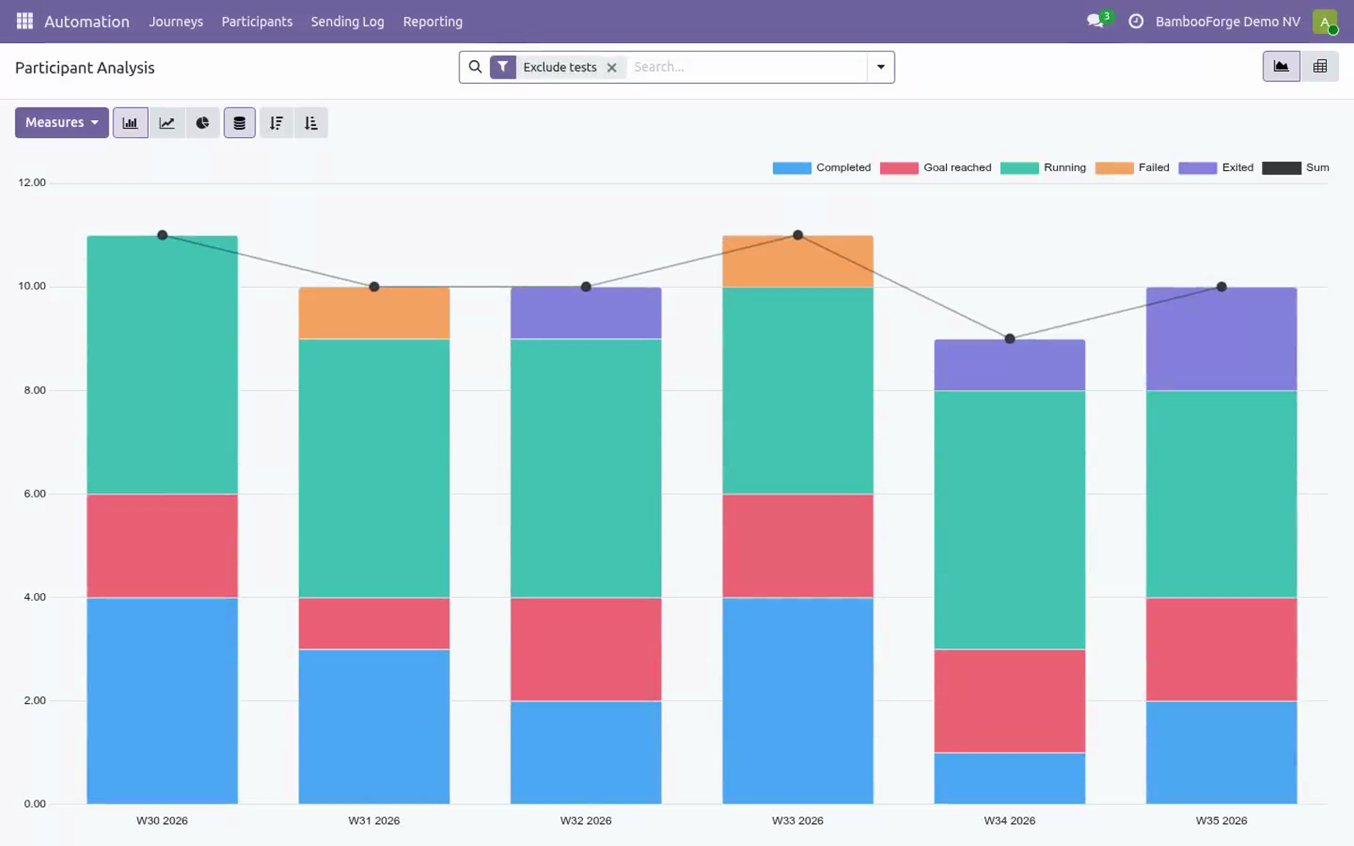
Task: Click the W35 2026 axis label
Action: [x=1221, y=821]
